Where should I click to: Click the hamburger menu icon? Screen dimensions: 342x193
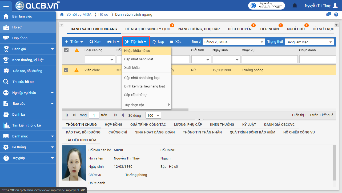pos(6,6)
